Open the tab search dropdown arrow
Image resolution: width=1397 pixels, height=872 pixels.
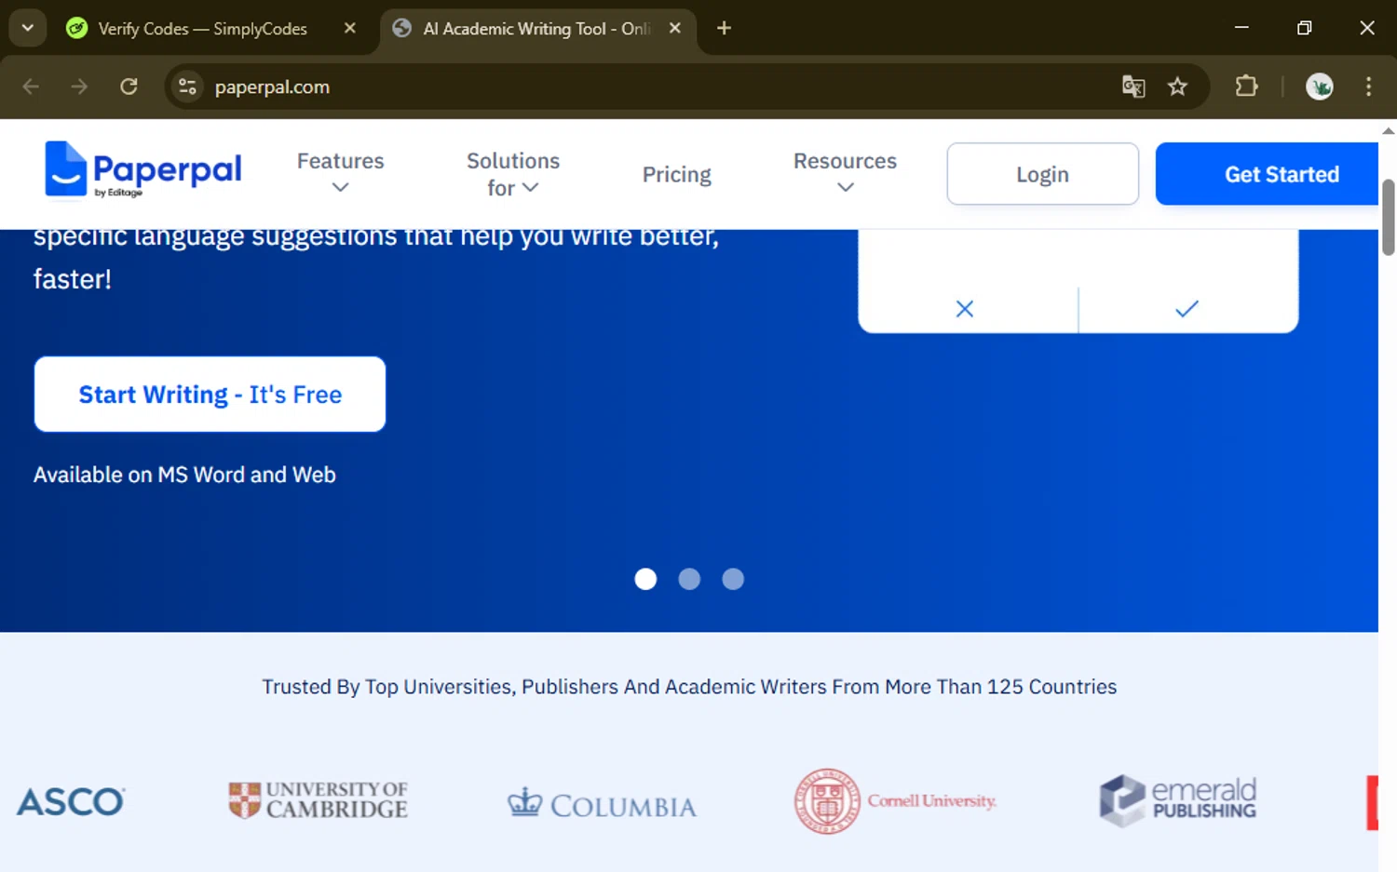click(28, 28)
